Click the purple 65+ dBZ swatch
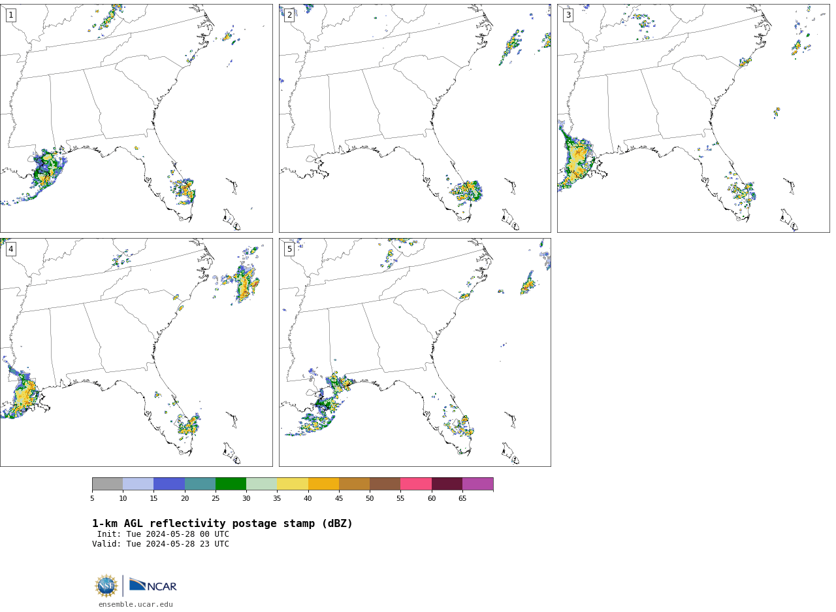 (477, 484)
